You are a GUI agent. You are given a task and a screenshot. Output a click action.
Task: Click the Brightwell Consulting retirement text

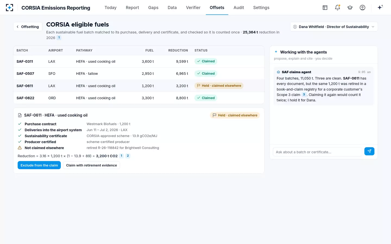123,148
